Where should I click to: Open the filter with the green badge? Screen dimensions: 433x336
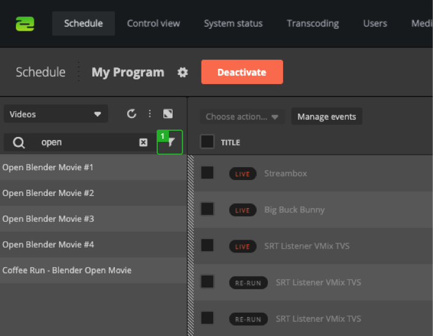coord(170,143)
